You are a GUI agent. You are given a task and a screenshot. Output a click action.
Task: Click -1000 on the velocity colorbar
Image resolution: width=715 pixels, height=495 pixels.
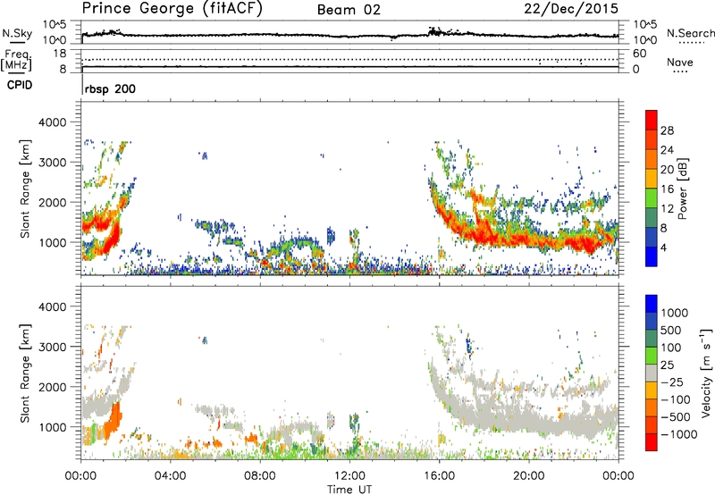click(x=678, y=434)
